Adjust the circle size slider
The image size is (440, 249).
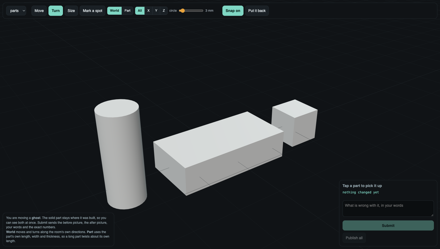point(191,11)
